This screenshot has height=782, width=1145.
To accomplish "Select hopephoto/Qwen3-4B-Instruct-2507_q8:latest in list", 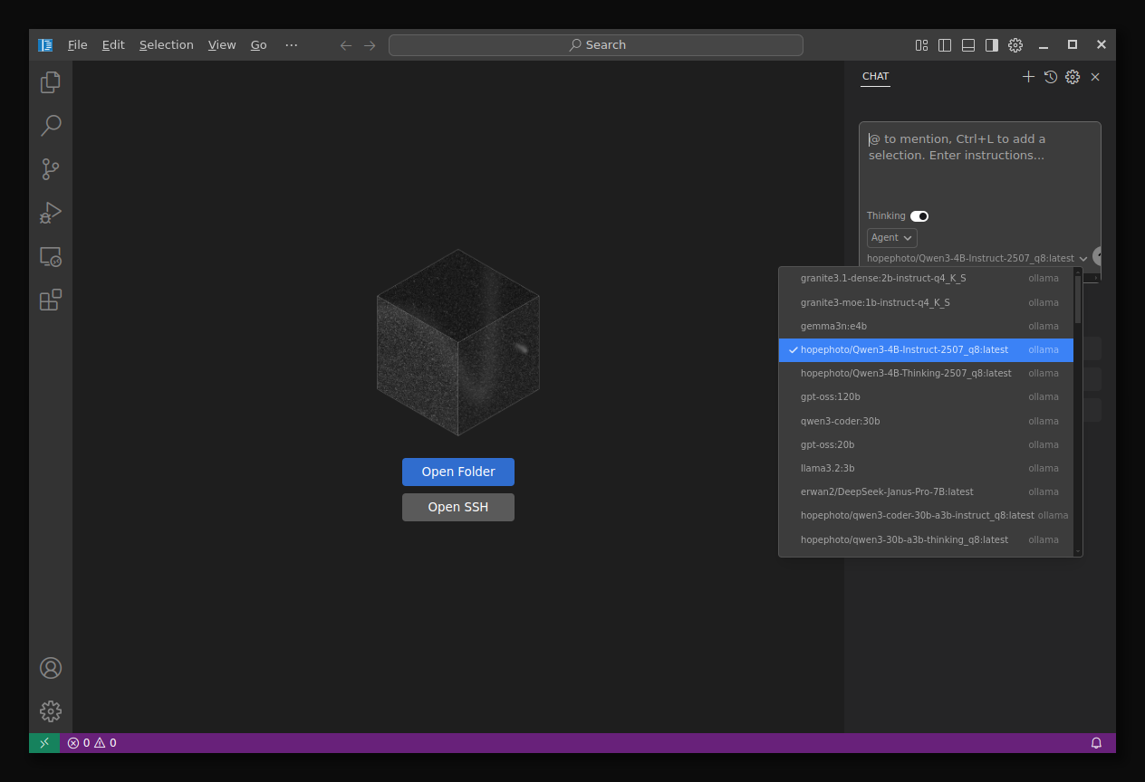I will coord(926,349).
